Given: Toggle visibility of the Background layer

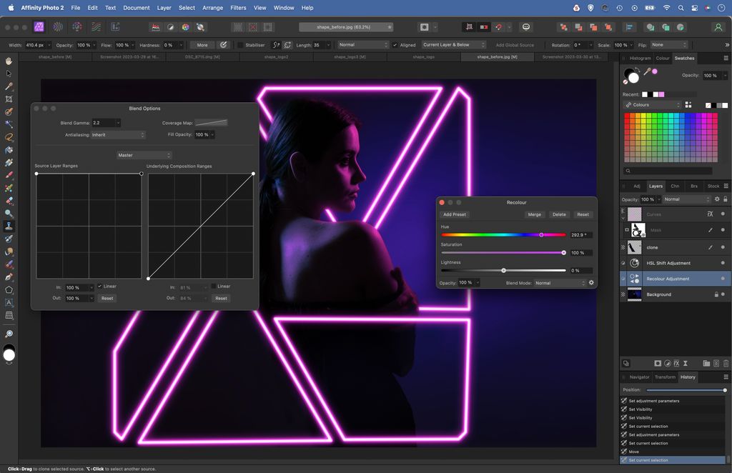Looking at the screenshot, I should (722, 294).
